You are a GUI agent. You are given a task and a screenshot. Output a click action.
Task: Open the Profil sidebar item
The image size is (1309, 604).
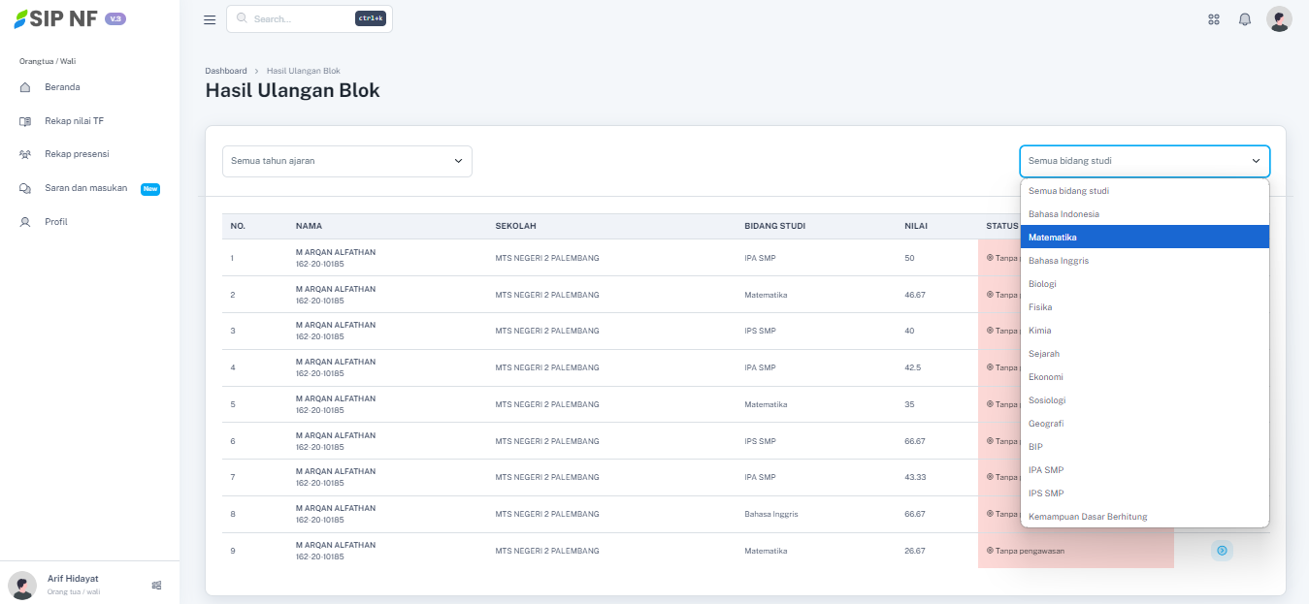coord(56,222)
